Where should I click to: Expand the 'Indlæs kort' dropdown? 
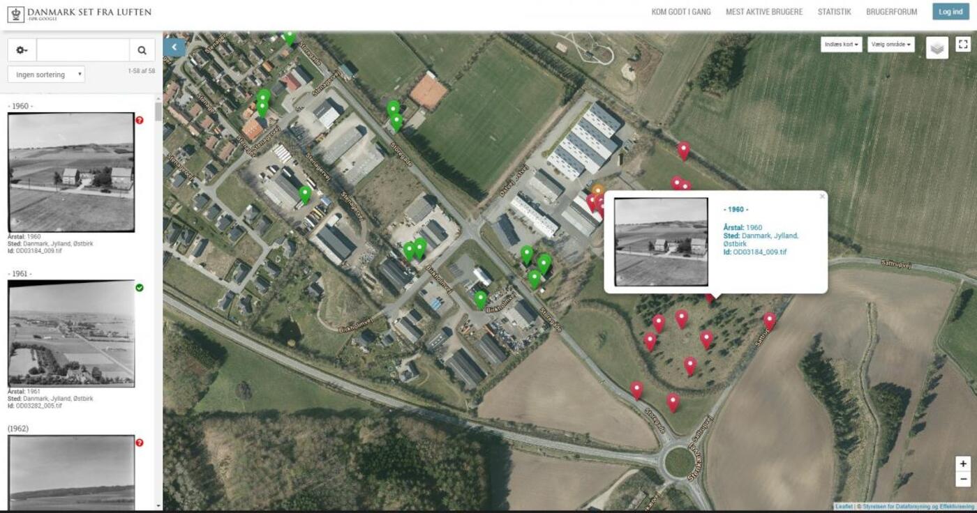point(842,45)
